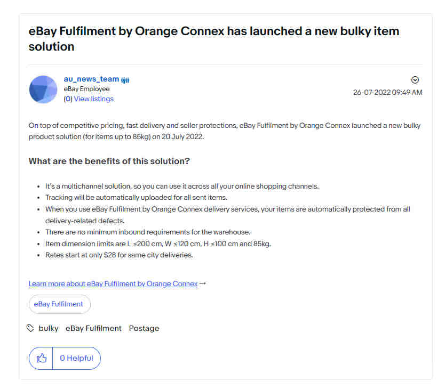Click the benefits heading text

click(x=109, y=161)
